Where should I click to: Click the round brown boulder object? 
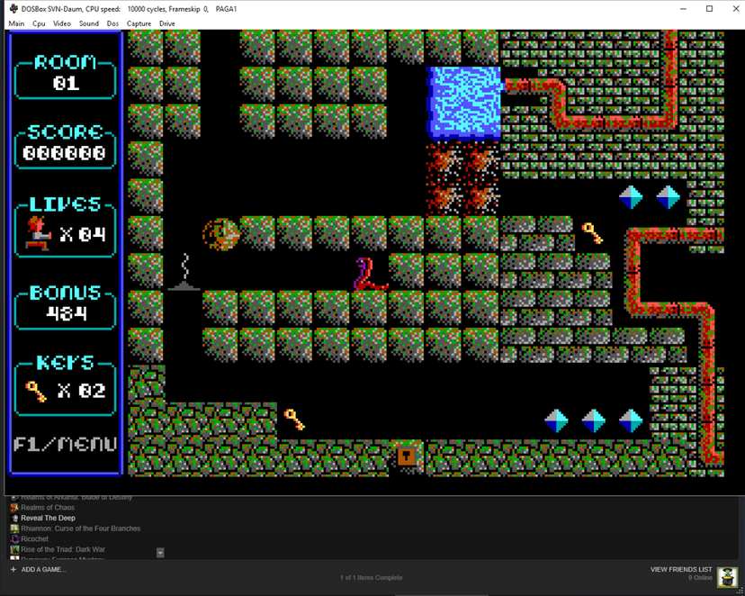click(x=221, y=234)
